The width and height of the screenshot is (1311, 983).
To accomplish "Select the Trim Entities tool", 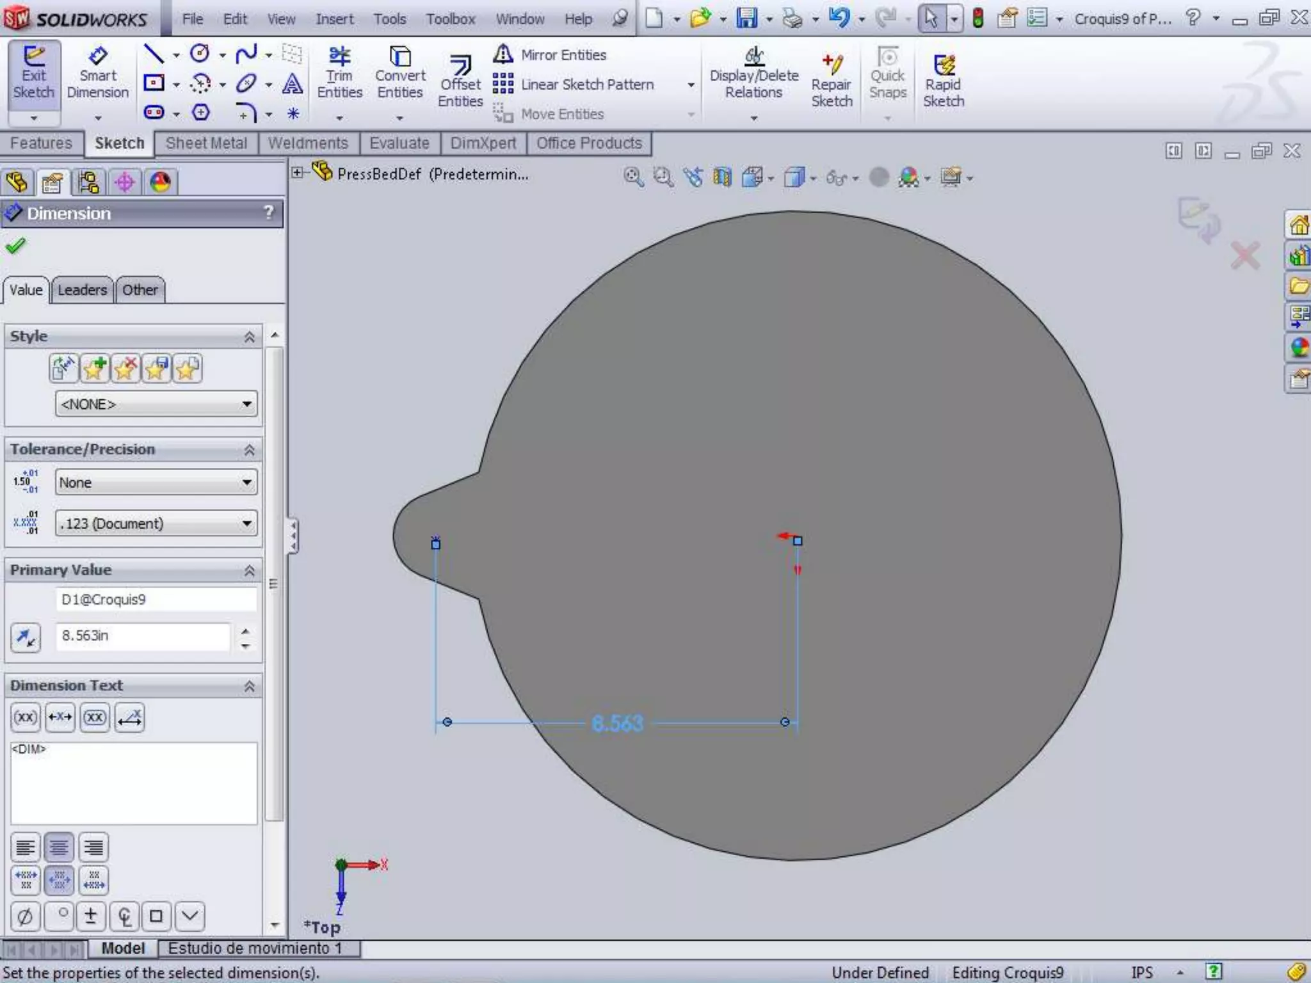I will coord(339,74).
